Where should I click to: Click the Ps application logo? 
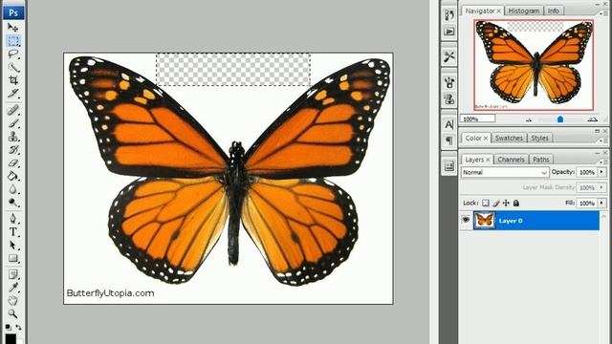pos(13,12)
